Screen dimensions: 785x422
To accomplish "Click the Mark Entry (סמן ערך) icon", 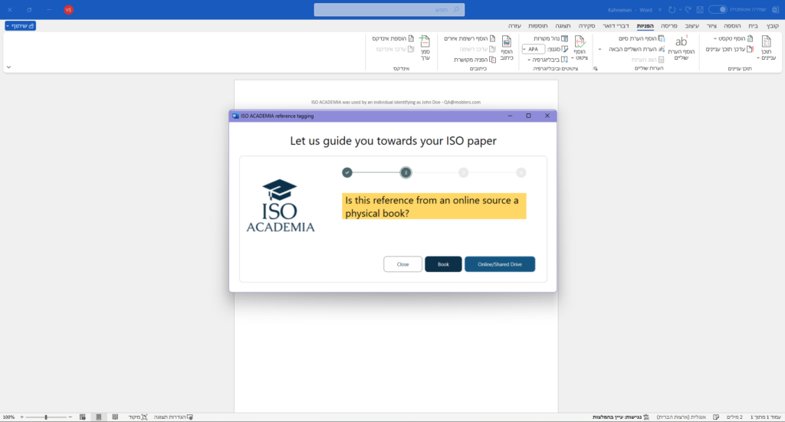I will coord(425,42).
